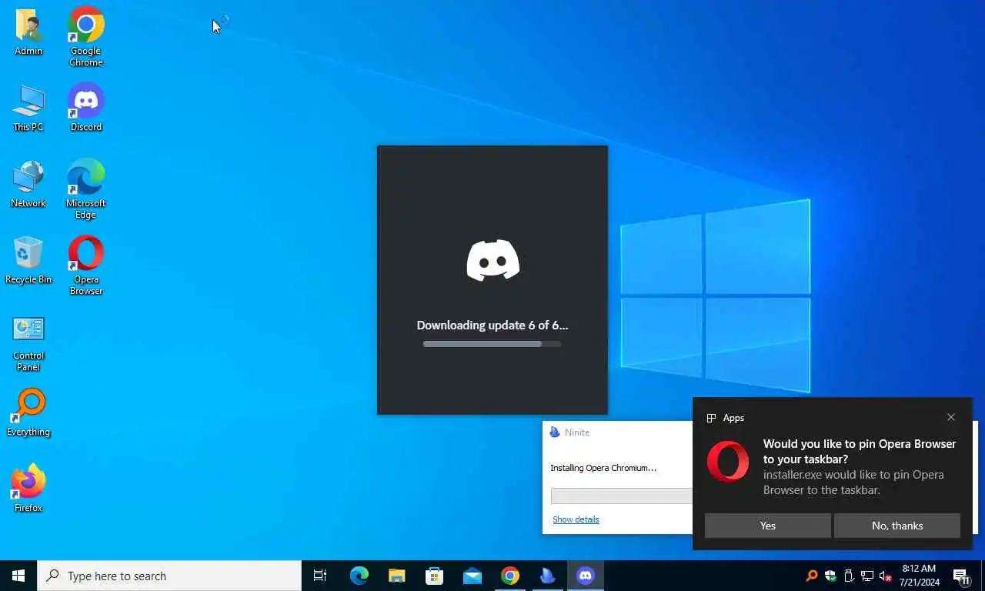The height and width of the screenshot is (591, 985).
Task: Launch Firefox from the desktop
Action: point(28,489)
